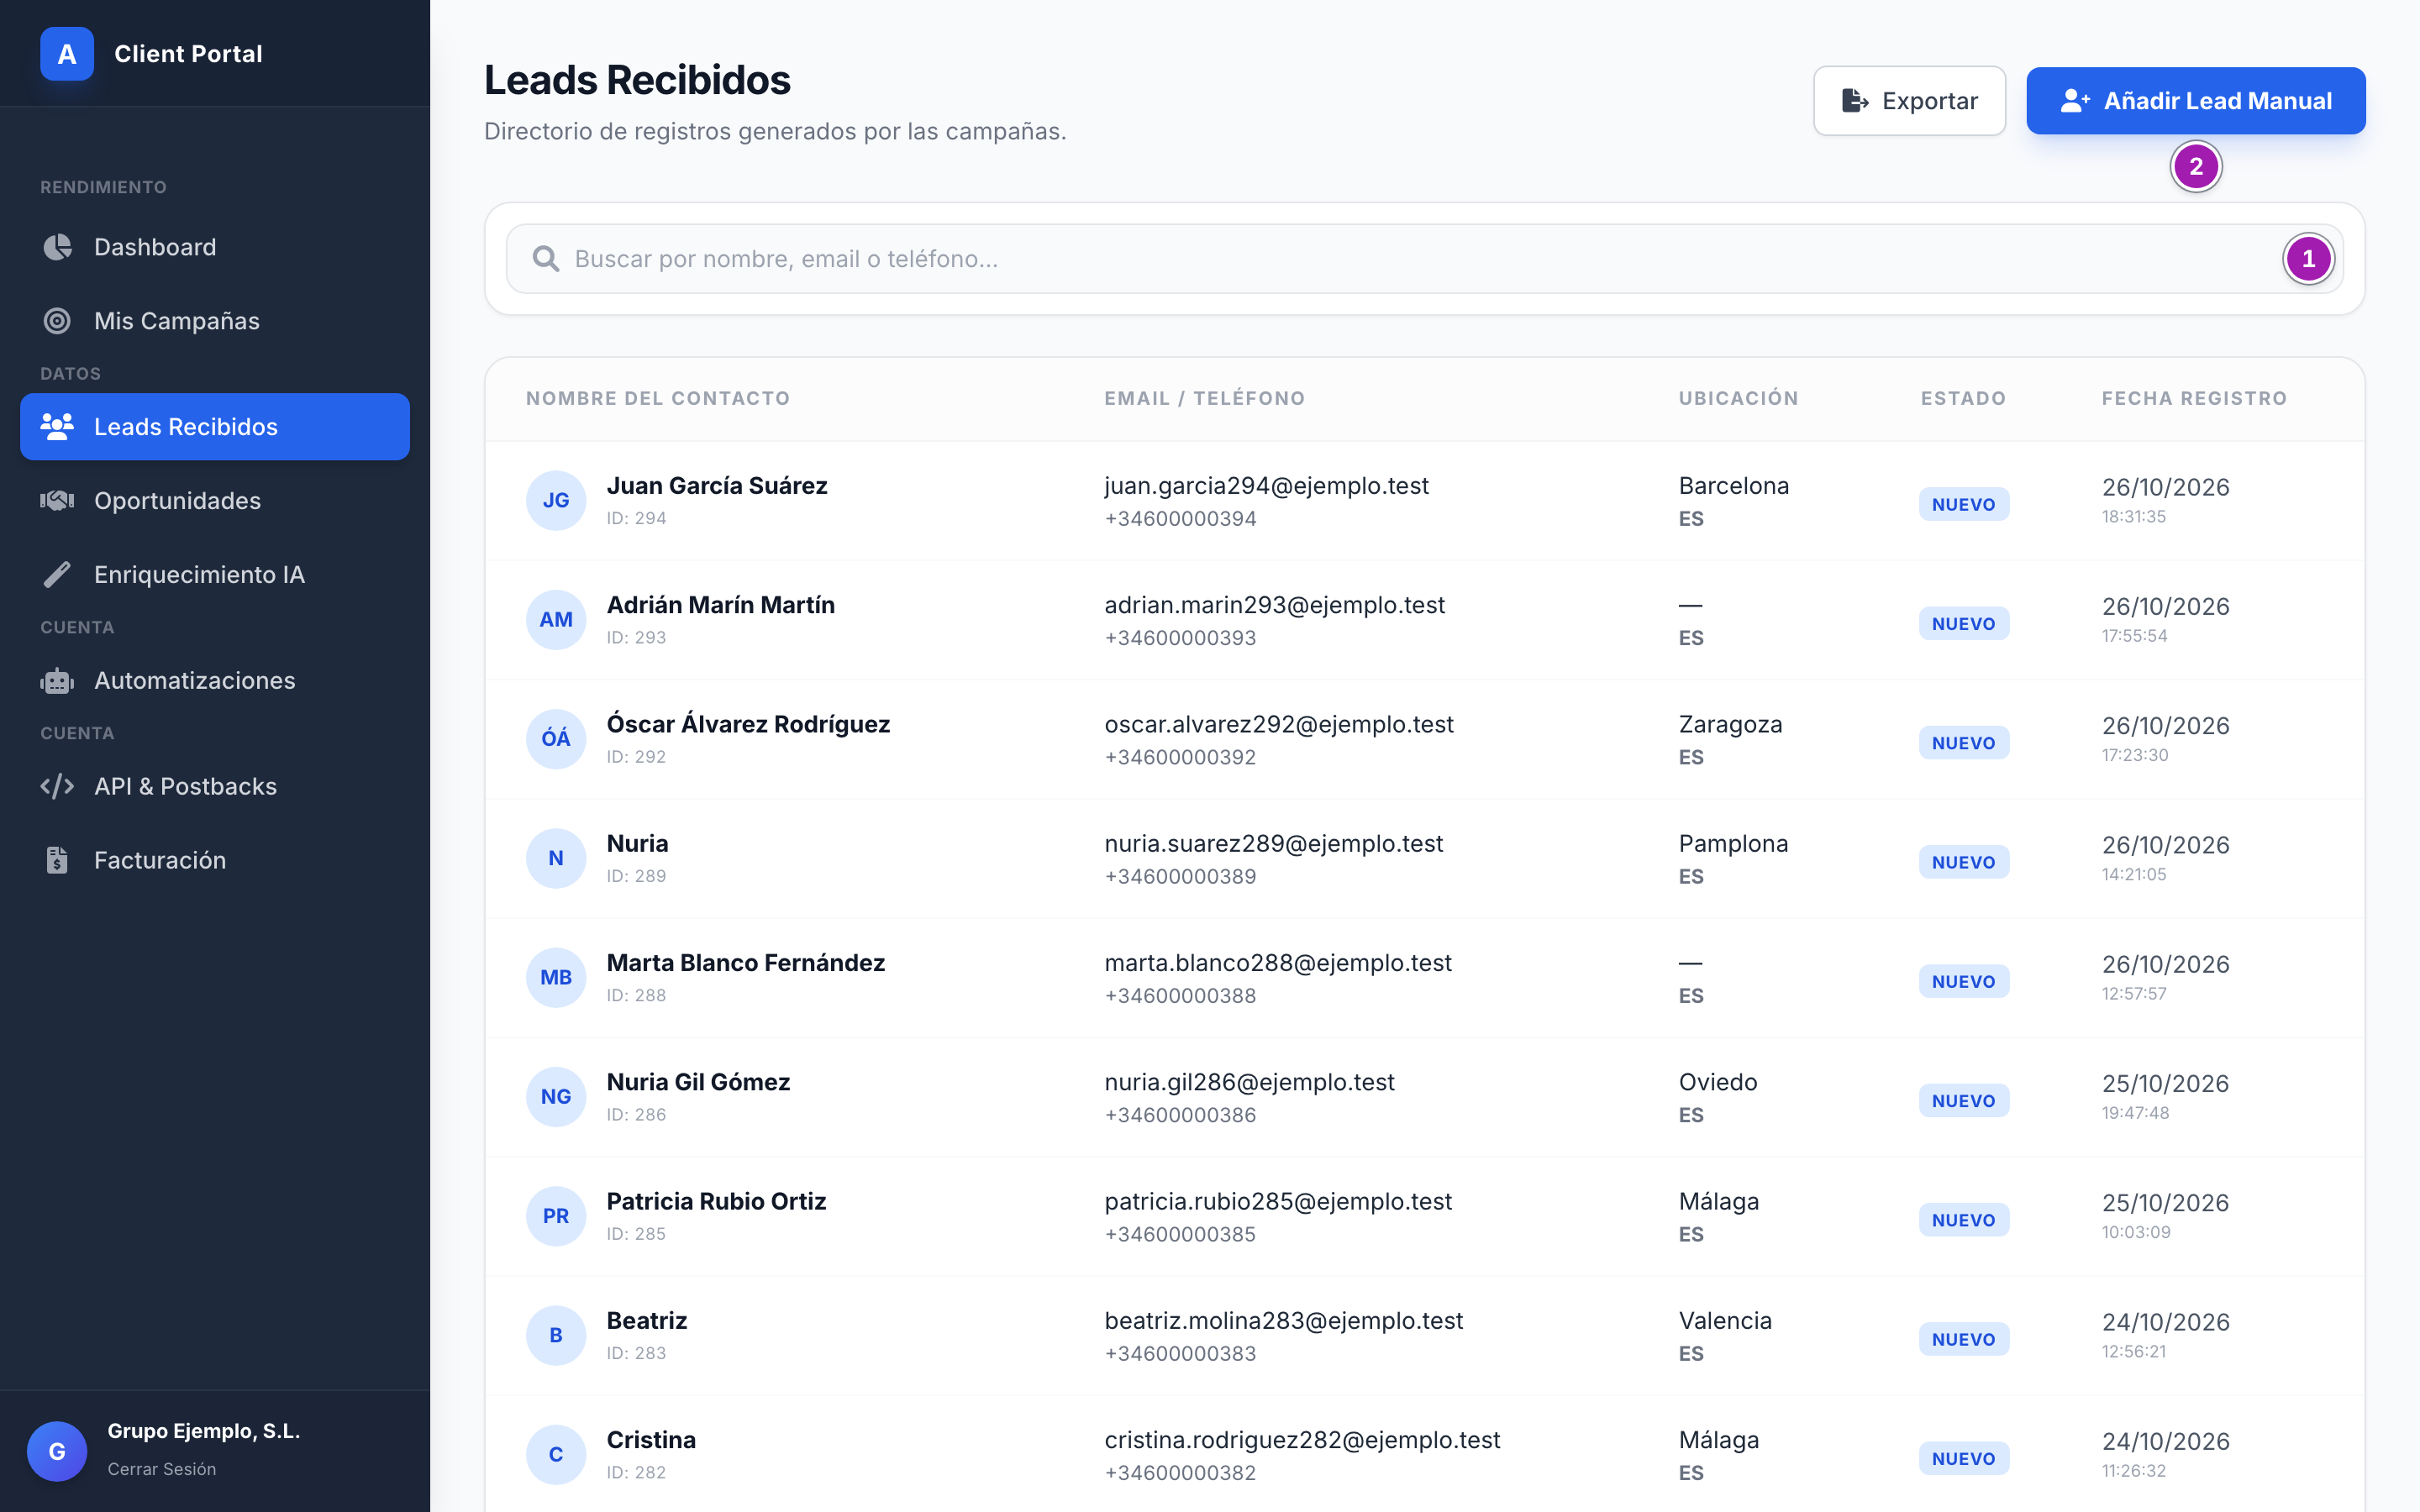Focus the search by nombre, email field
Viewport: 2420px width, 1512px height.
(1424, 259)
